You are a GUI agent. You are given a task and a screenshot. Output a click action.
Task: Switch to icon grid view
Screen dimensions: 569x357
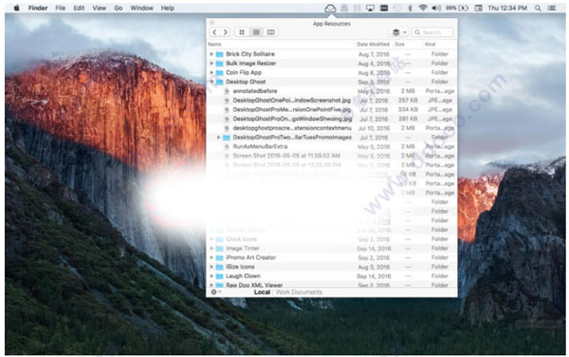click(242, 32)
